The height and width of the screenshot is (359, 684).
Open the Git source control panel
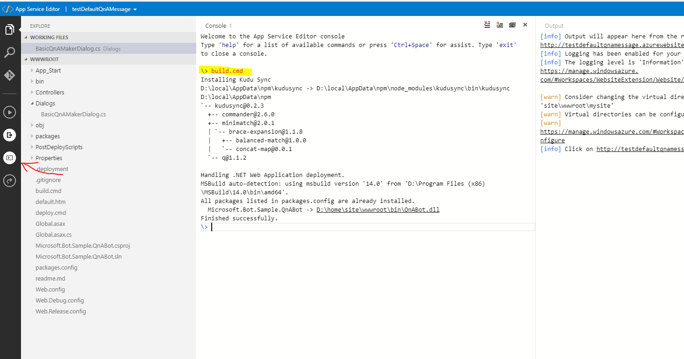[x=10, y=75]
